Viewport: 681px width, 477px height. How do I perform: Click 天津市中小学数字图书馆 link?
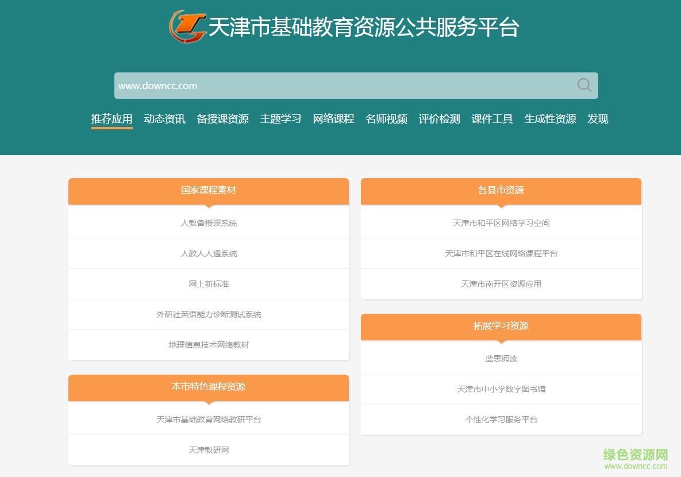coord(501,389)
